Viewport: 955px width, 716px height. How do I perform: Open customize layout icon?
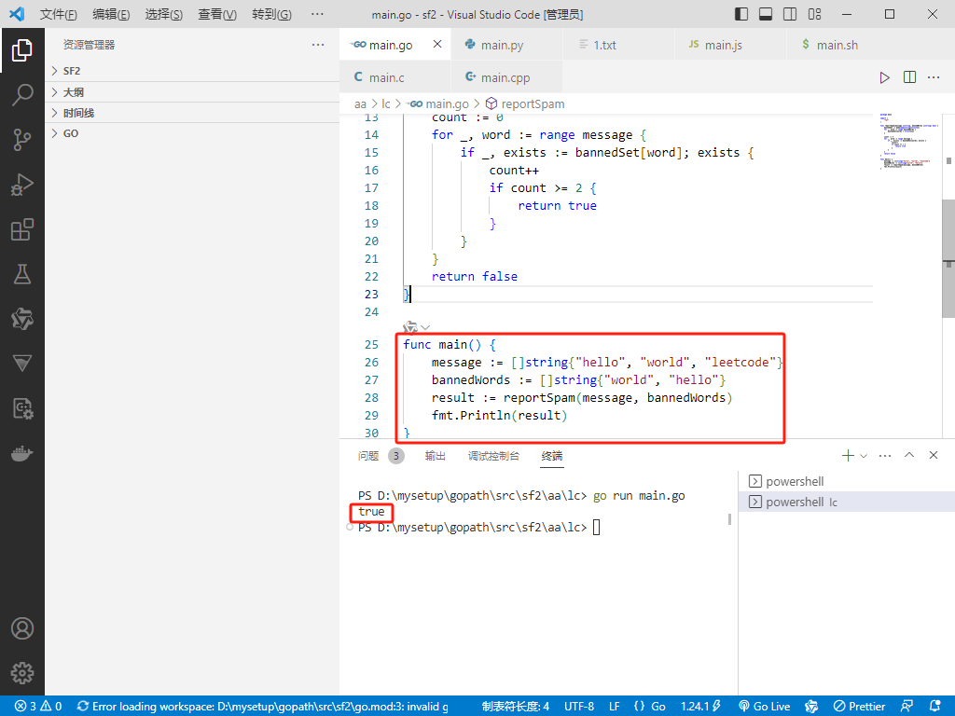pyautogui.click(x=814, y=14)
